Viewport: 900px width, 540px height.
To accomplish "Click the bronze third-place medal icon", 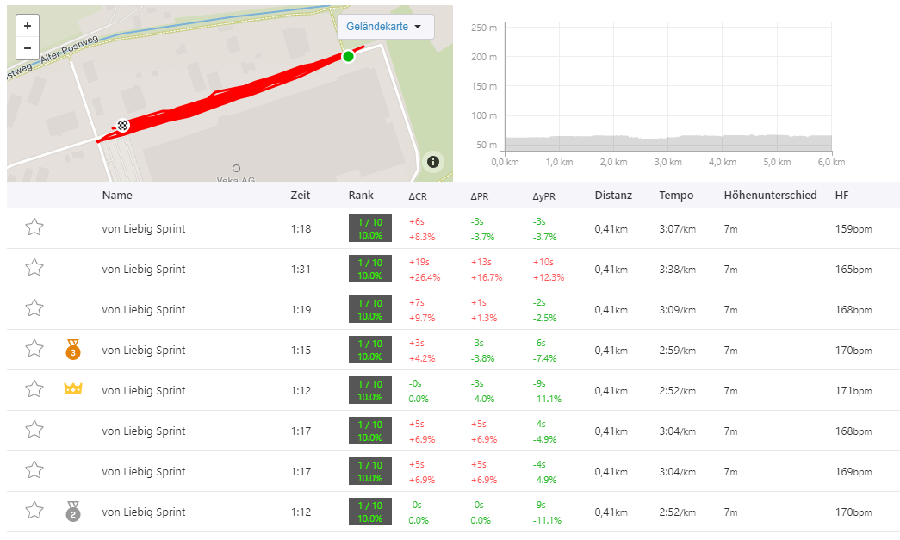I will point(73,351).
